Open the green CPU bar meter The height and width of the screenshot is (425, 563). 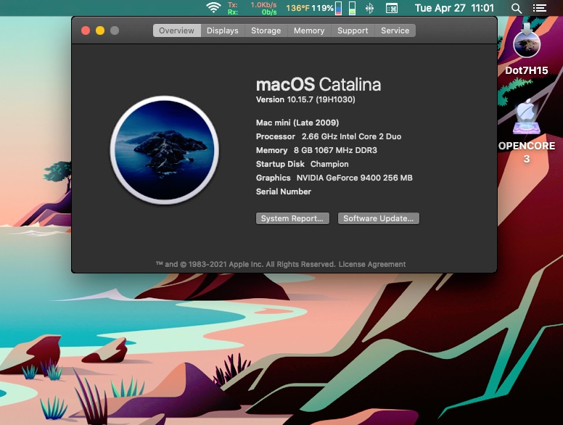coord(352,8)
